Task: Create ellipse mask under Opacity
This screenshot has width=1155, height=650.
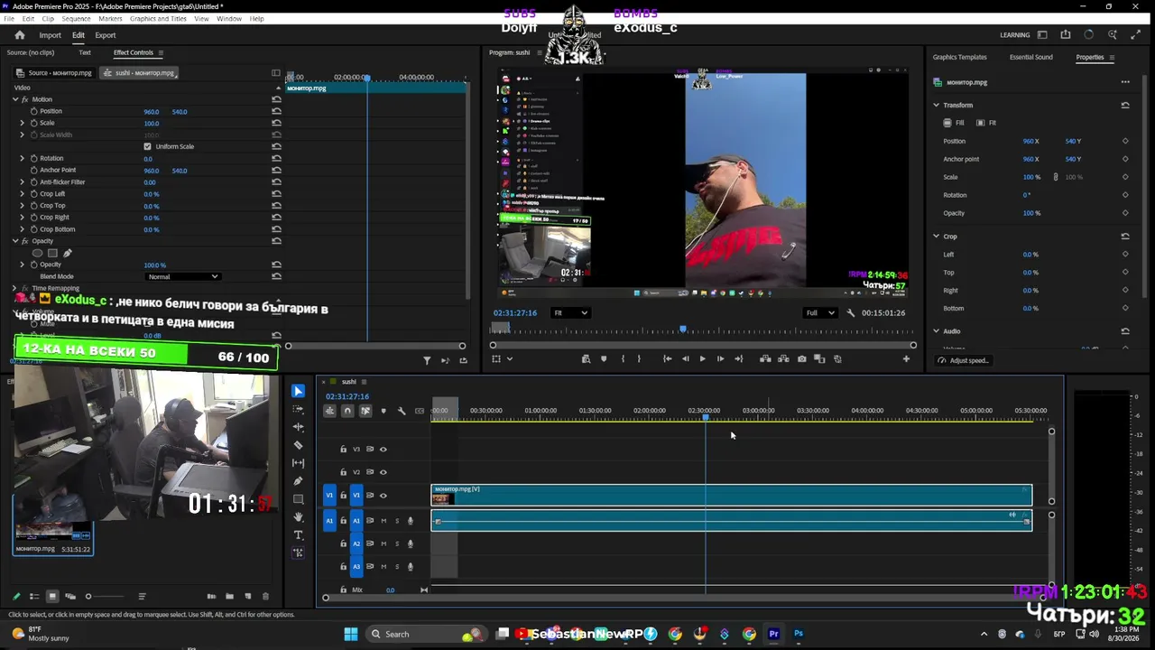Action: [x=37, y=254]
